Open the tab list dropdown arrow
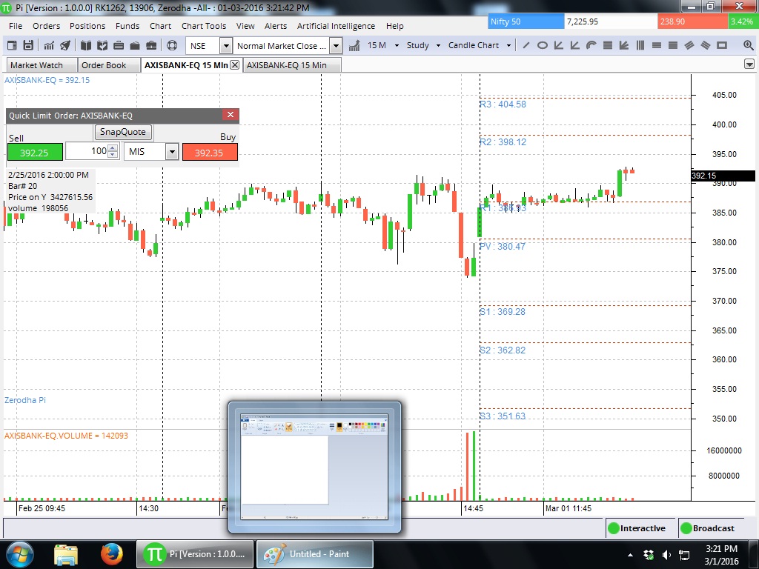 click(749, 64)
